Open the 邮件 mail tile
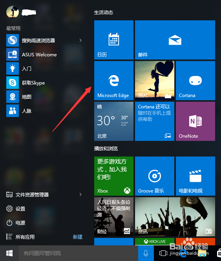Screen dimensions: 221x261 point(175,40)
